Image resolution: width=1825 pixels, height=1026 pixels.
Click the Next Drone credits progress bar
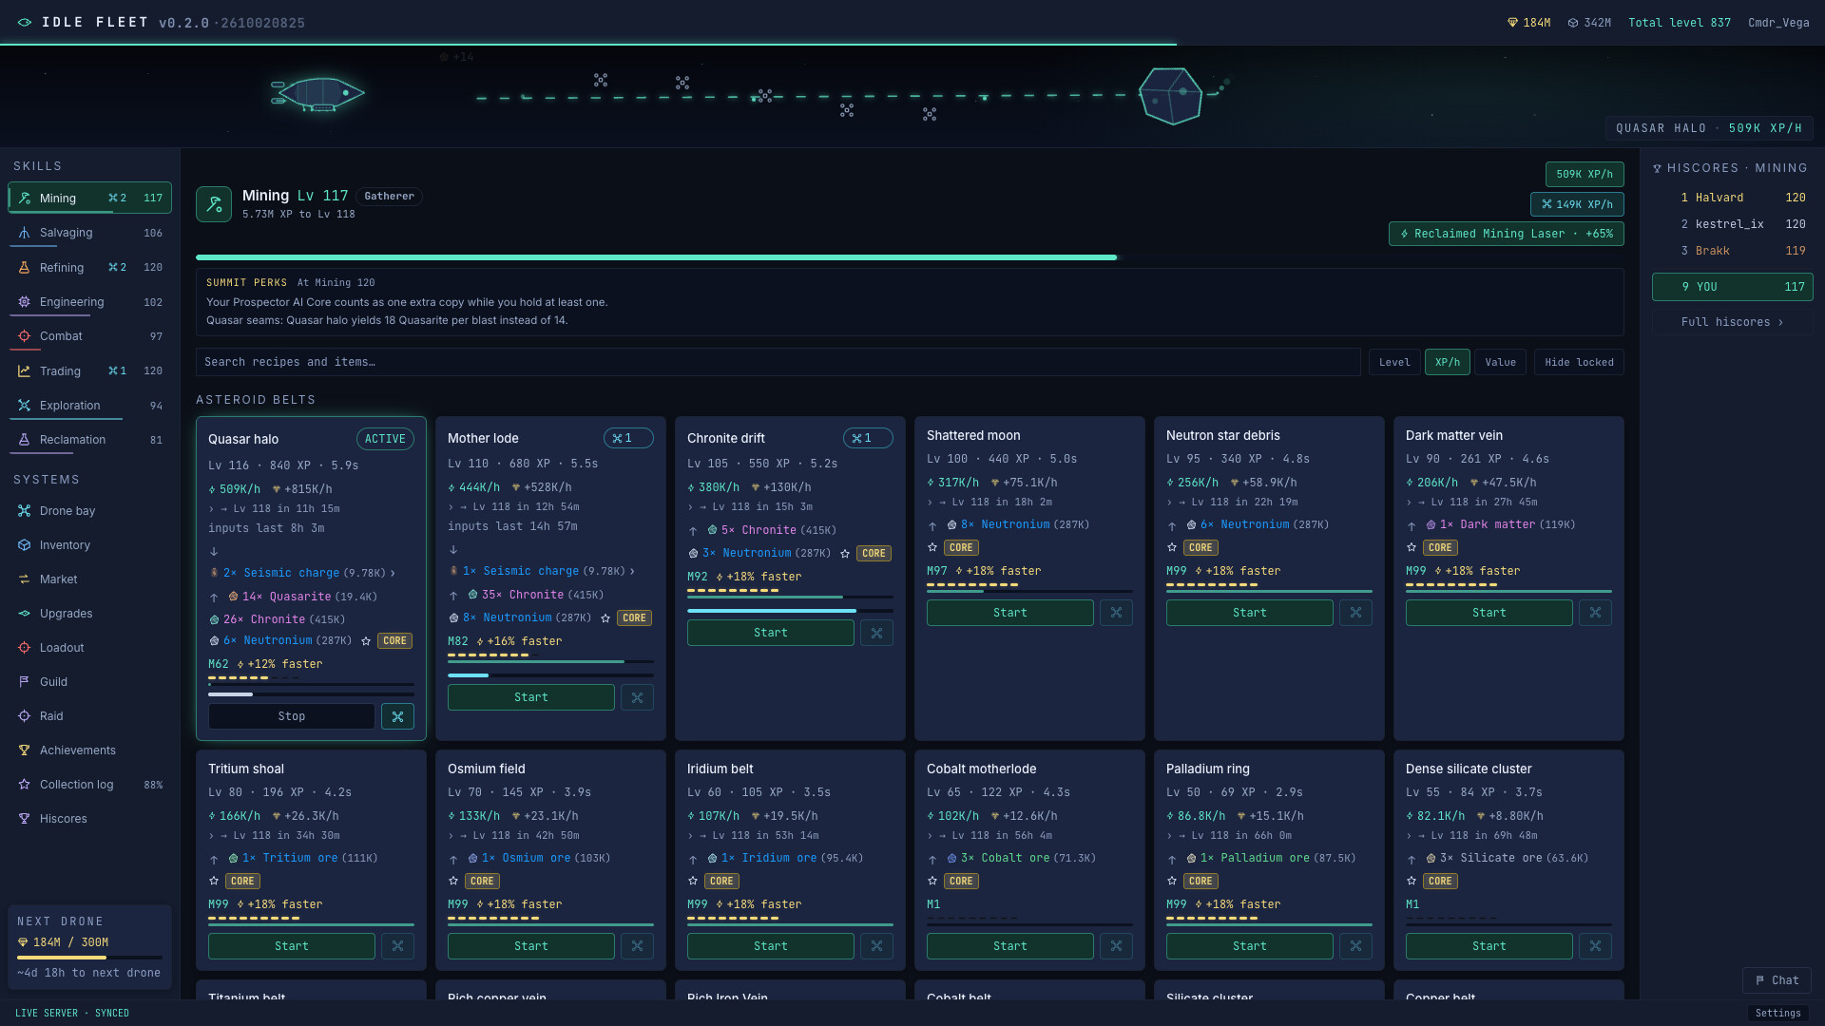pyautogui.click(x=89, y=958)
